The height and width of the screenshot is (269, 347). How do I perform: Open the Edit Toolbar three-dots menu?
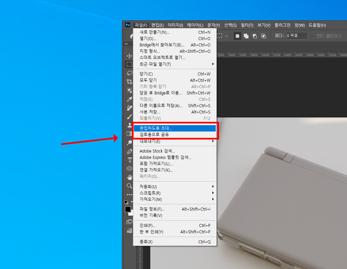130,195
